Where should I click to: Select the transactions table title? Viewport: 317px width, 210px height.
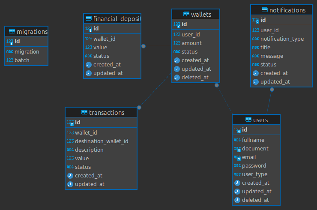click(107, 113)
